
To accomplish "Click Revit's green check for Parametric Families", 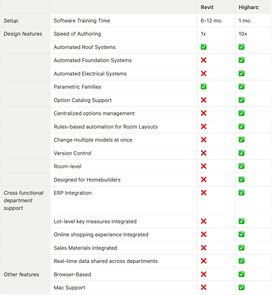I will (203, 87).
